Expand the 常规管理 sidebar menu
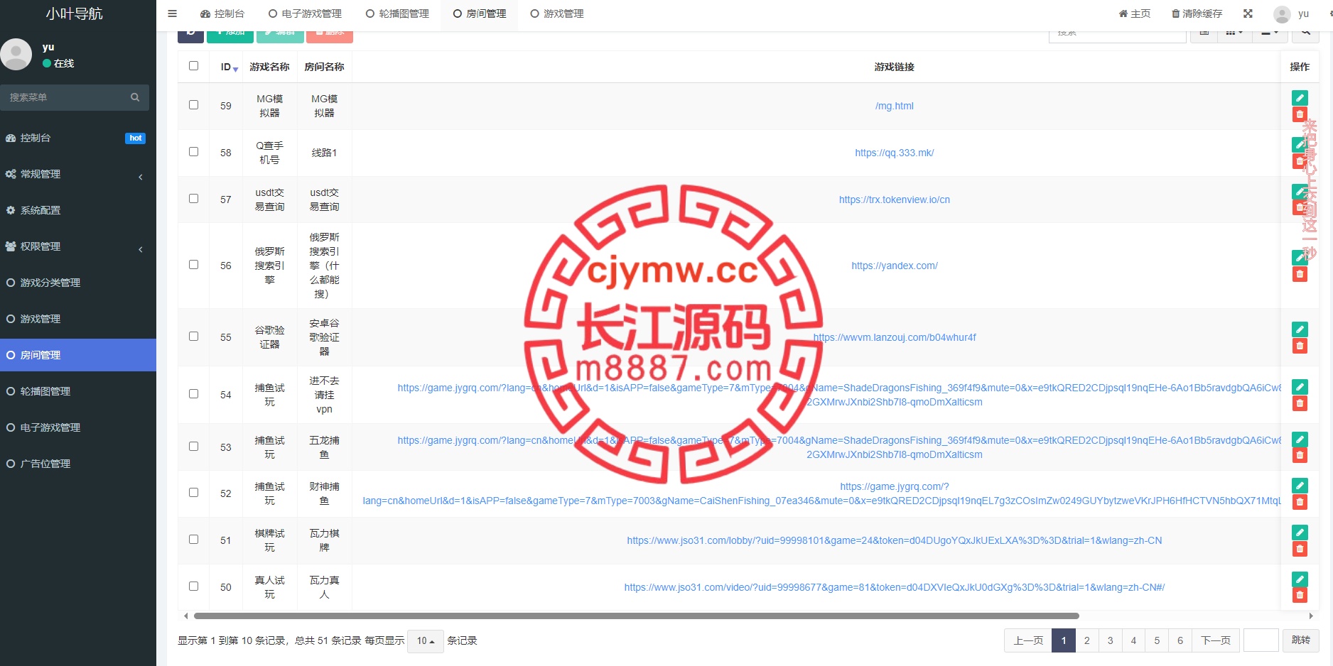The height and width of the screenshot is (666, 1333). [x=78, y=174]
